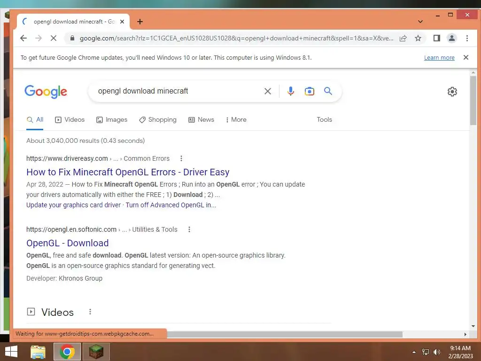Open the volume control tray icon
Screen dimensions: 481x361
[436, 352]
